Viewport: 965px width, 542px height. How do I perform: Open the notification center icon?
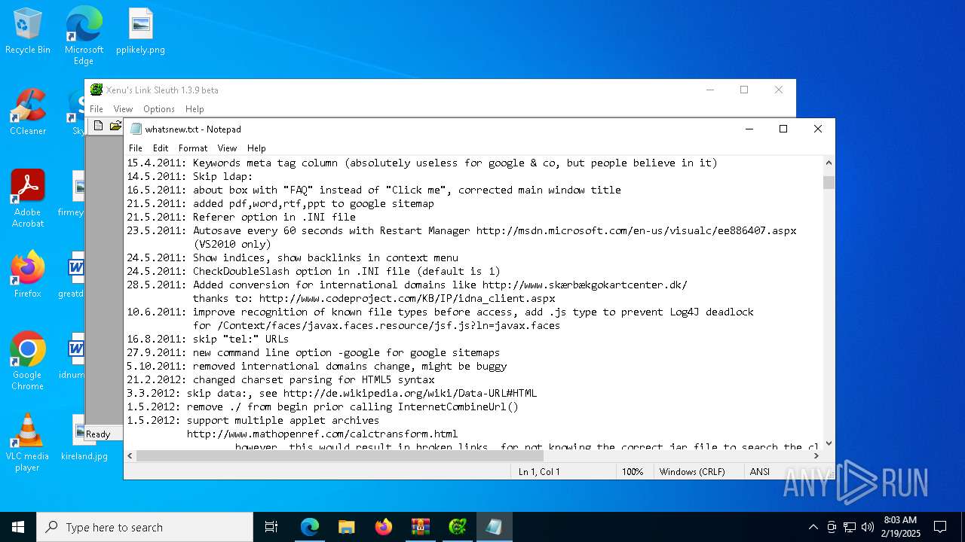point(940,527)
